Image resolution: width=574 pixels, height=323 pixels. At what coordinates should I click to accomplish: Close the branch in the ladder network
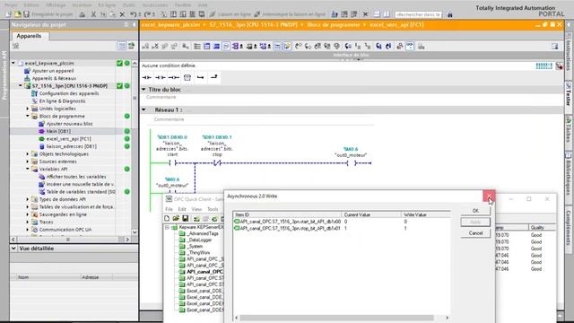click(x=214, y=77)
